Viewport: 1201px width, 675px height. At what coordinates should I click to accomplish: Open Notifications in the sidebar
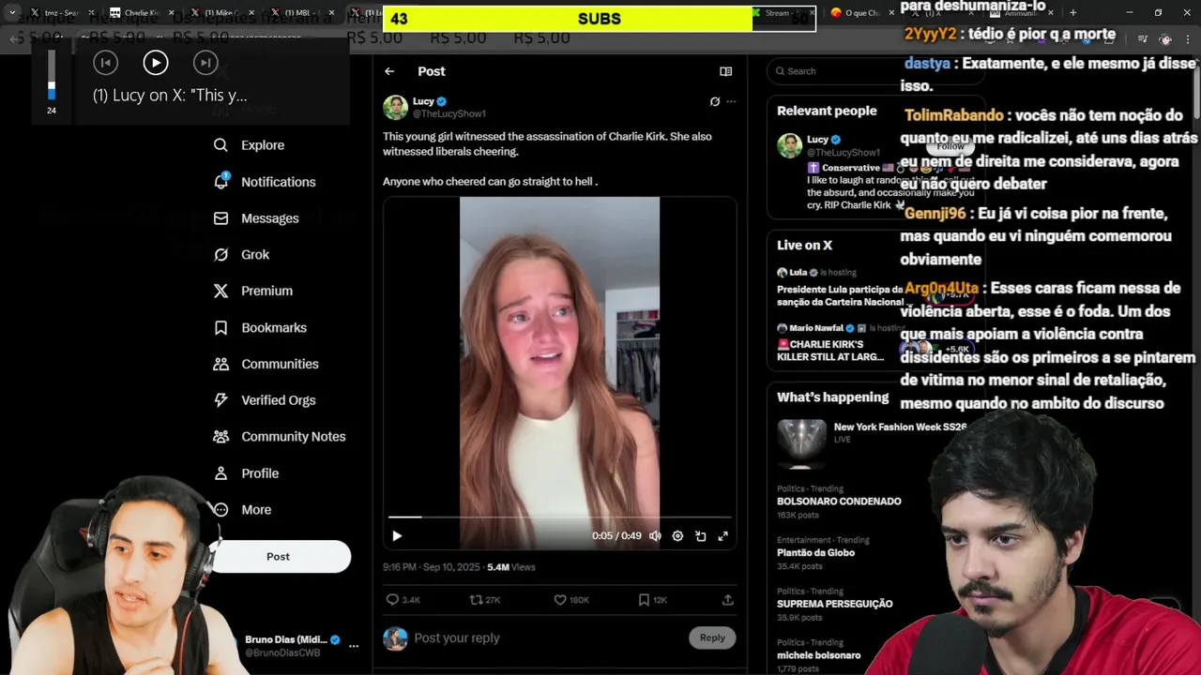[x=265, y=182]
